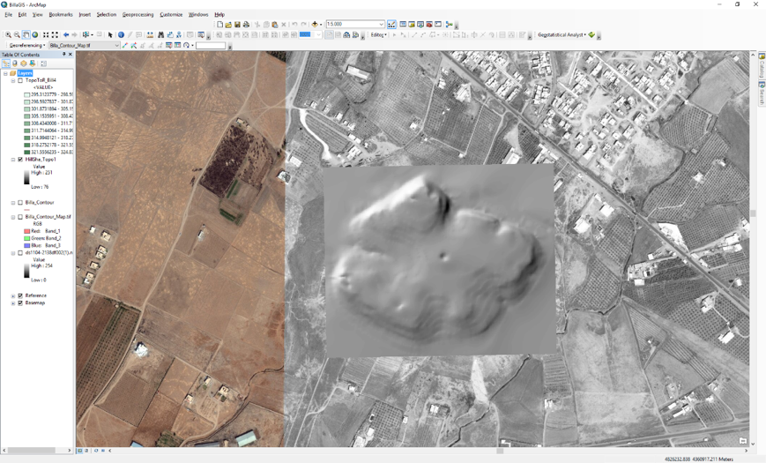The width and height of the screenshot is (766, 463).
Task: Open the Georeferencing menu dropdown
Action: click(27, 46)
